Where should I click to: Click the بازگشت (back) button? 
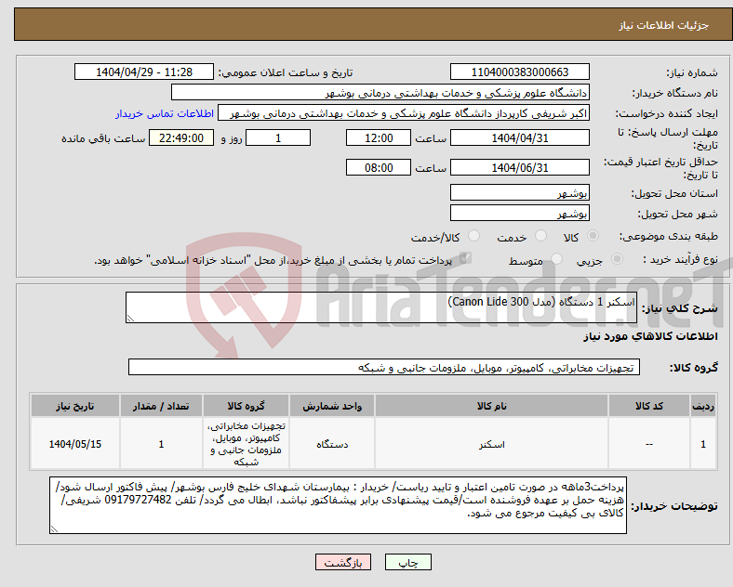[343, 562]
